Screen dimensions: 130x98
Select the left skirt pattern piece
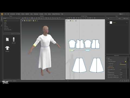point(79,65)
